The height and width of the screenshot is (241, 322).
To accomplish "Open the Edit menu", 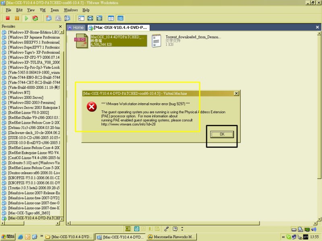I will (x=19, y=10).
